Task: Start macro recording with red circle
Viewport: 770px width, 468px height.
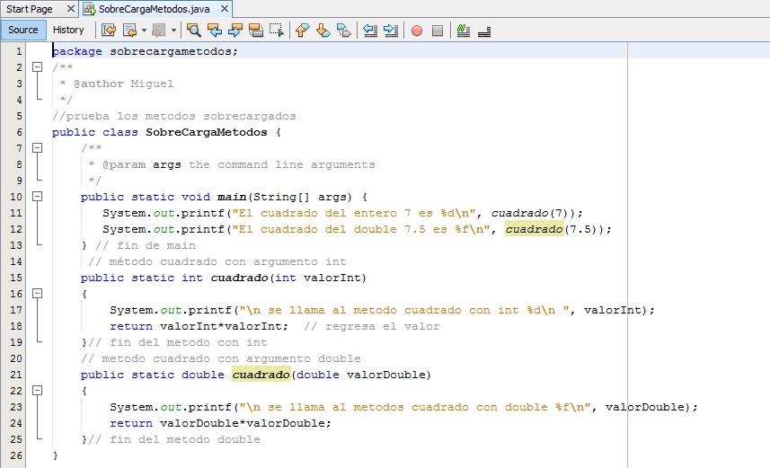Action: 417,30
